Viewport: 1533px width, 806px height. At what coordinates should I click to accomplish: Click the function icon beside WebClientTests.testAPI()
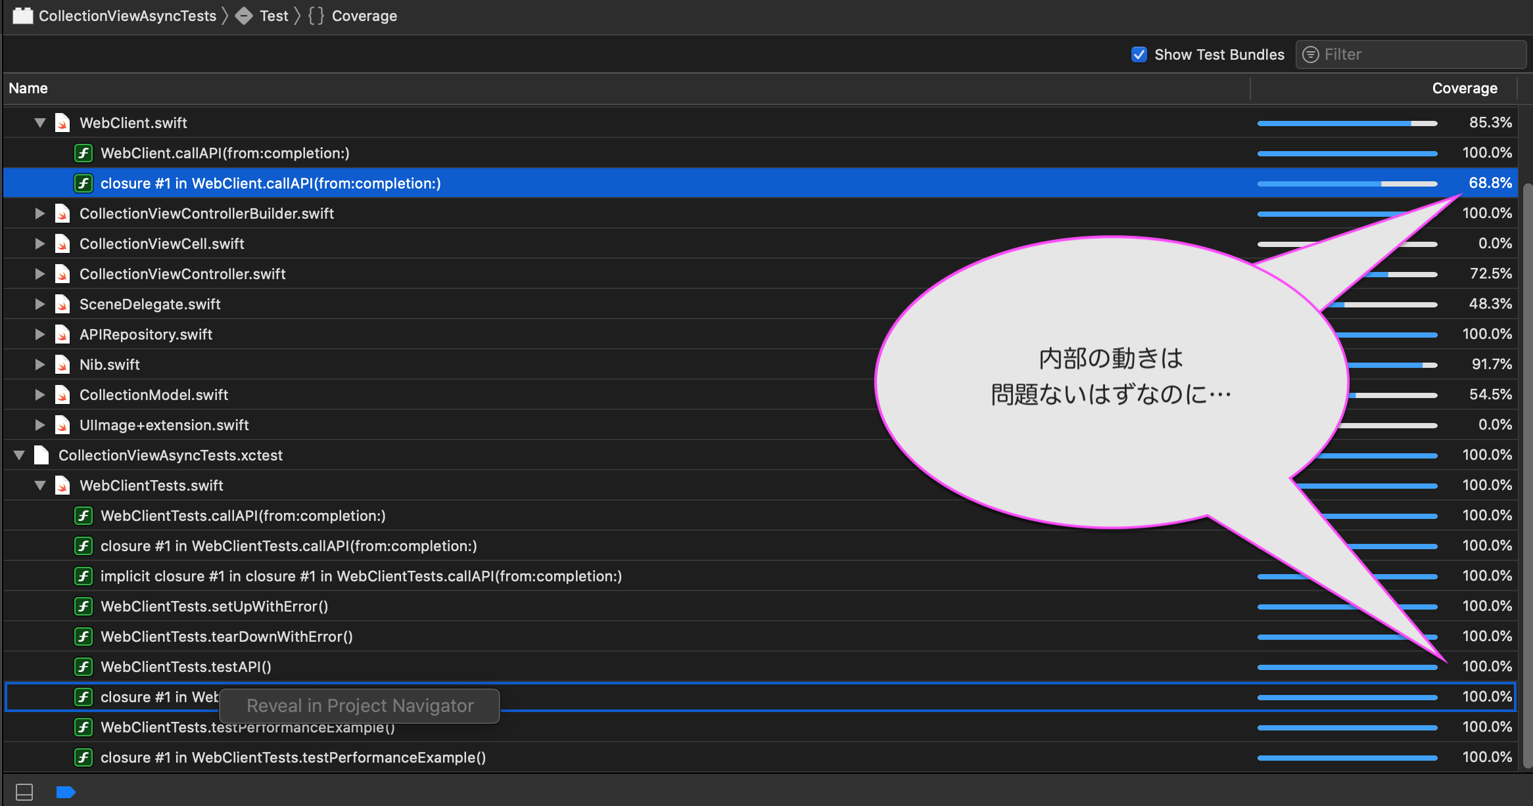pos(83,666)
